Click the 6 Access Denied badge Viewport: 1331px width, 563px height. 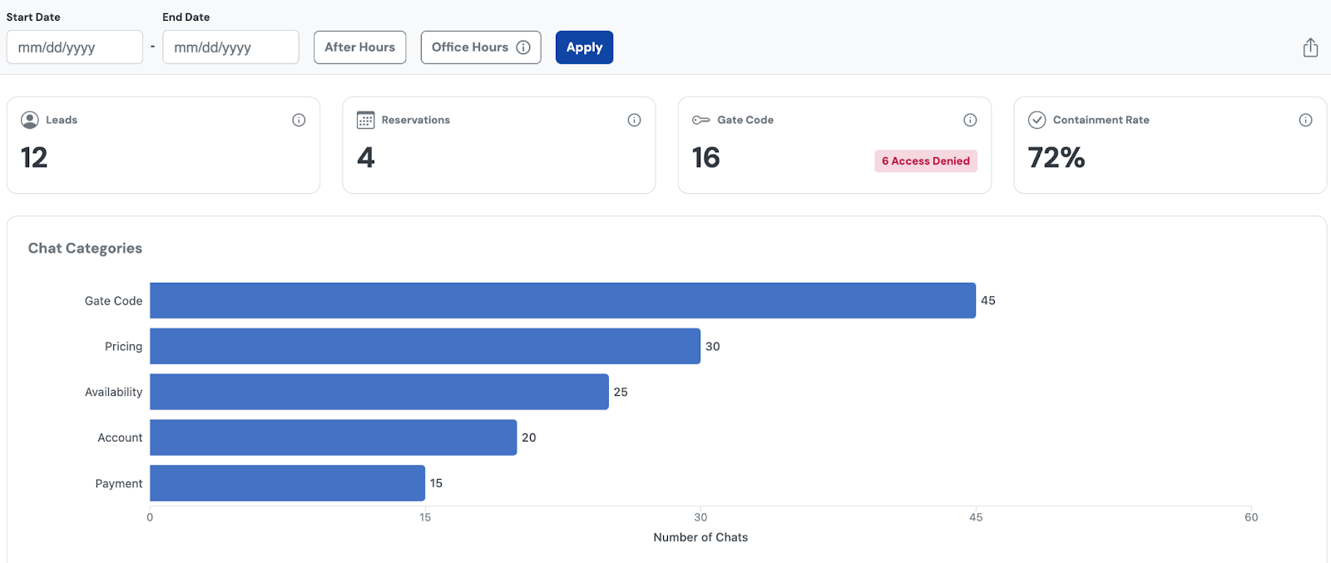click(x=925, y=161)
